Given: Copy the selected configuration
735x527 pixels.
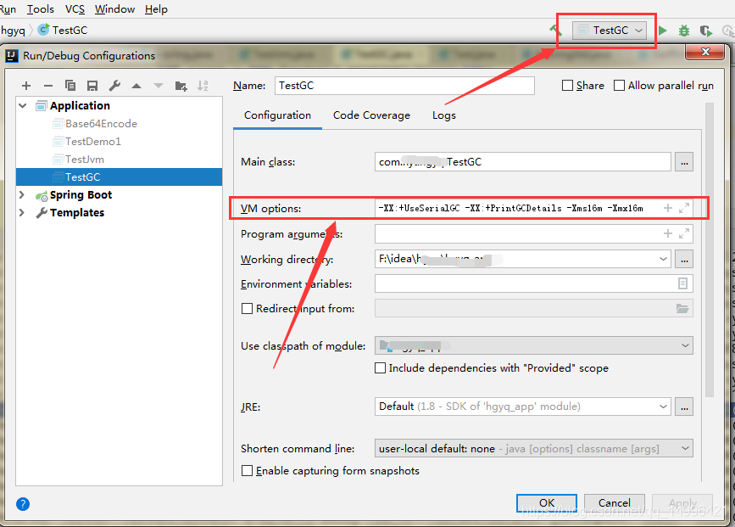Looking at the screenshot, I should [x=70, y=86].
